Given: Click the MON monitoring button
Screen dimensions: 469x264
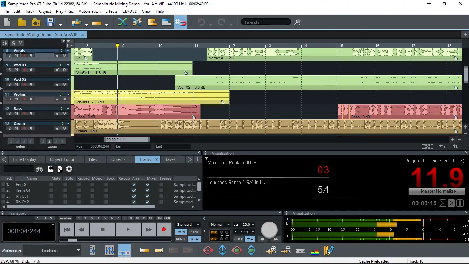Looking at the screenshot, I should point(181,232).
